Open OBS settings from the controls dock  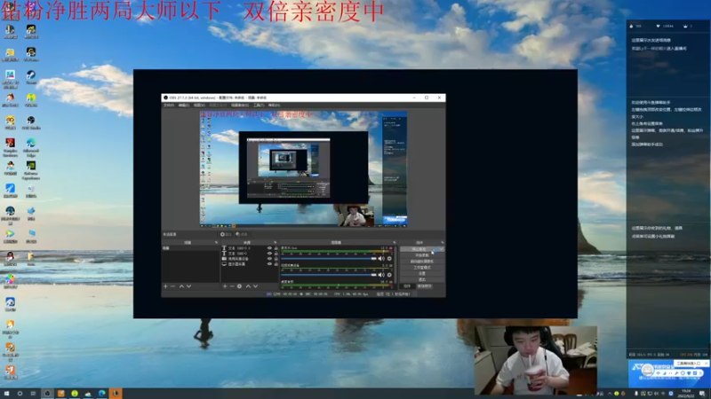[421, 273]
